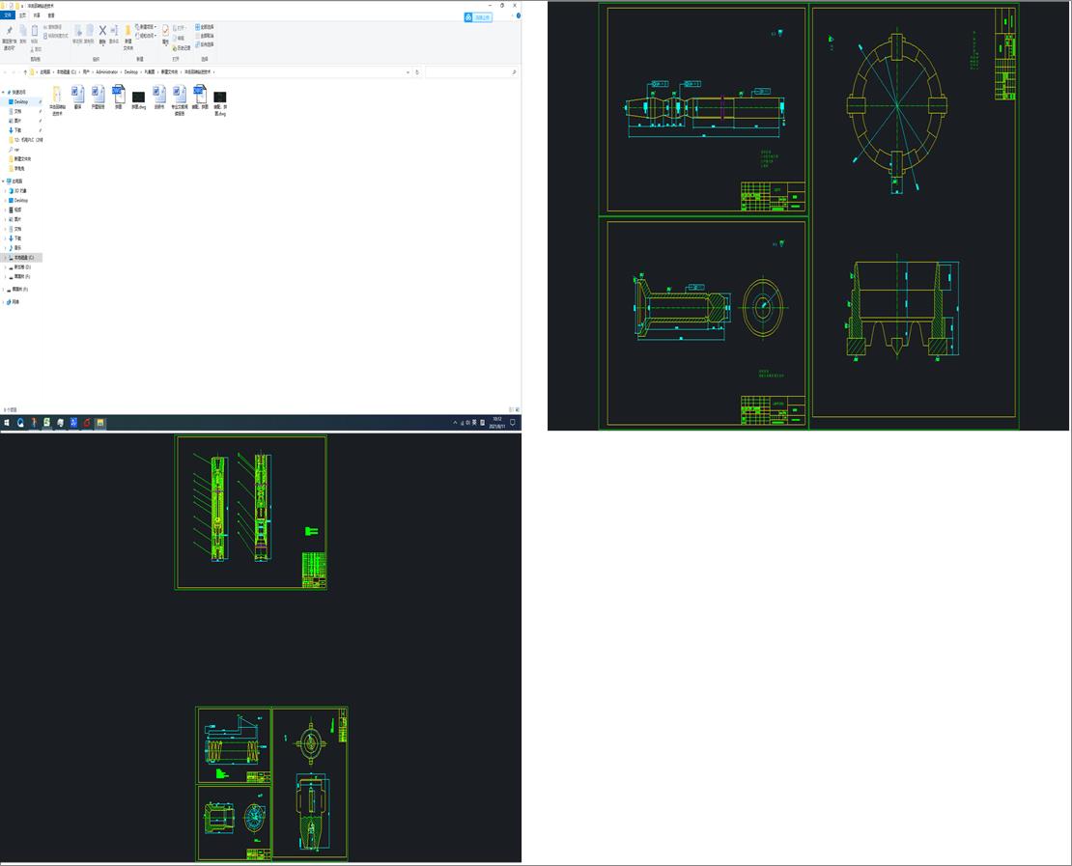Open the Easy access dropdown
The image size is (1072, 866).
(146, 36)
